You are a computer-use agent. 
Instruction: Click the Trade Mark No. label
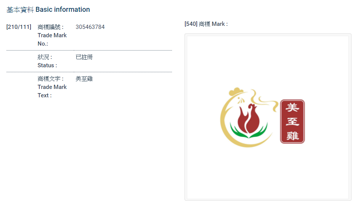pos(52,35)
